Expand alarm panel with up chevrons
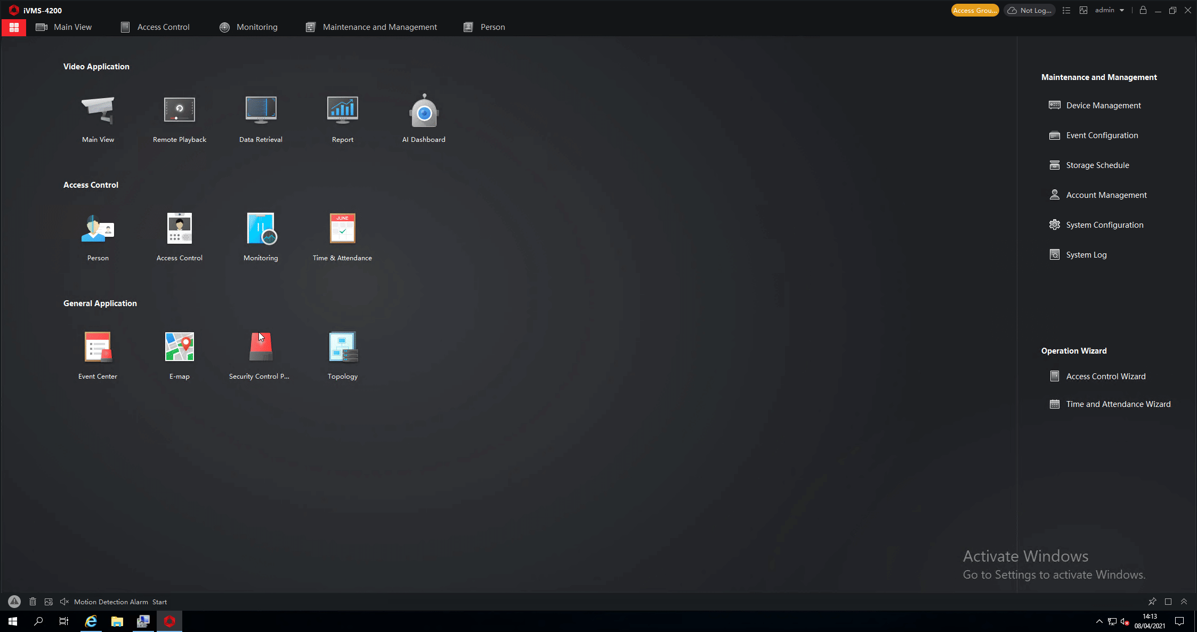1197x632 pixels. click(x=1184, y=602)
